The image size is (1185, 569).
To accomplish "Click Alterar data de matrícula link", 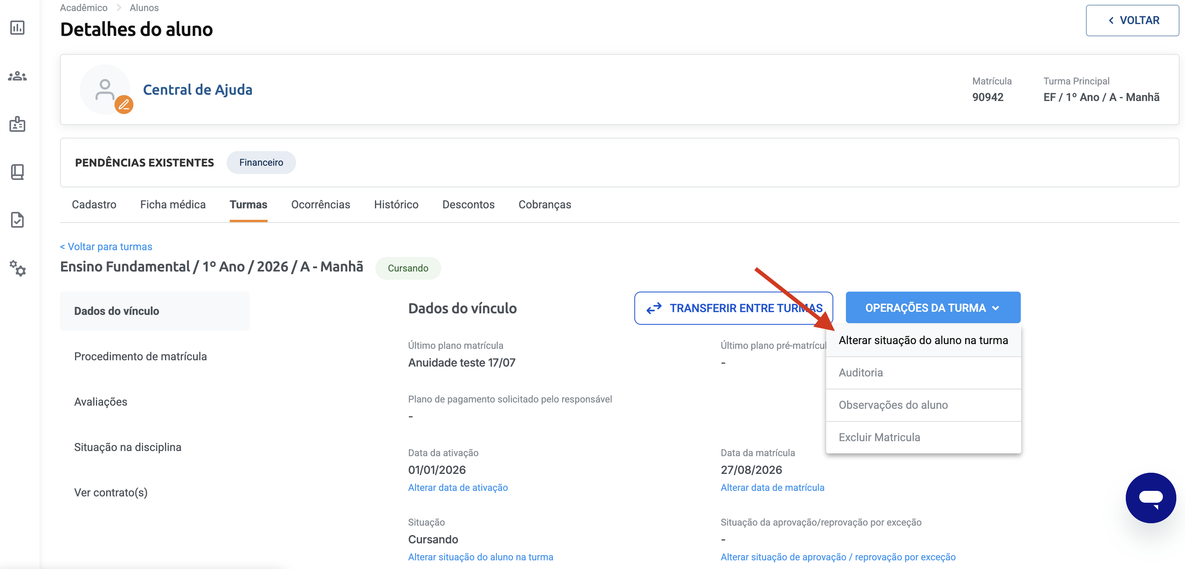I will click(x=772, y=488).
